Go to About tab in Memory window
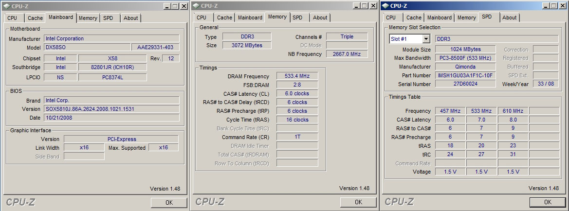 pyautogui.click(x=320, y=18)
